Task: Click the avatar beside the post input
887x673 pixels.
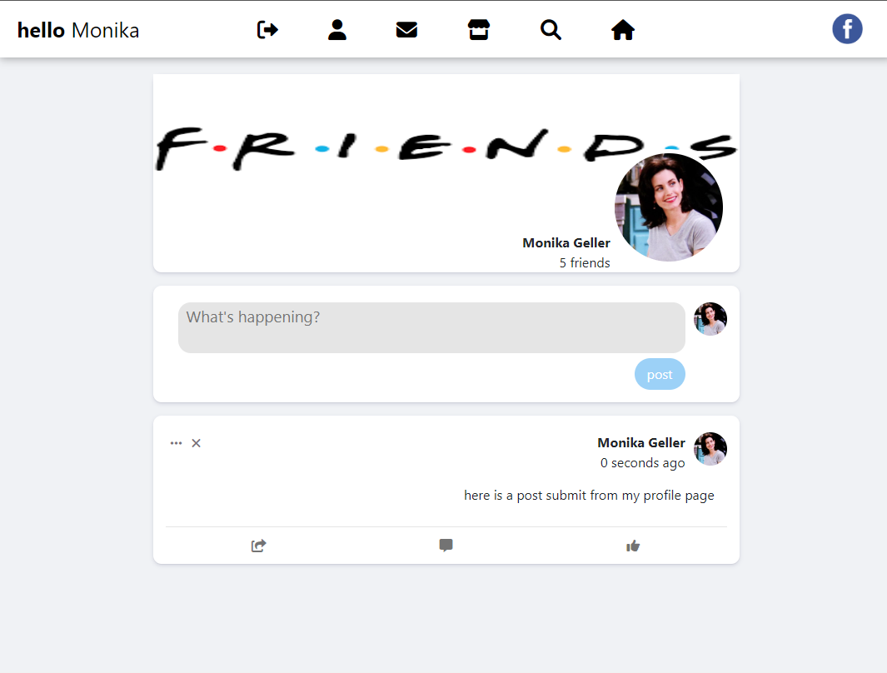Action: (x=710, y=318)
